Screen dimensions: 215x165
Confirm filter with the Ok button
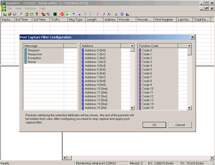(x=154, y=125)
